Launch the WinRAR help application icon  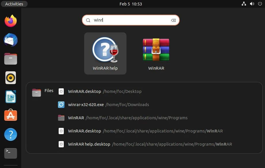(x=105, y=53)
